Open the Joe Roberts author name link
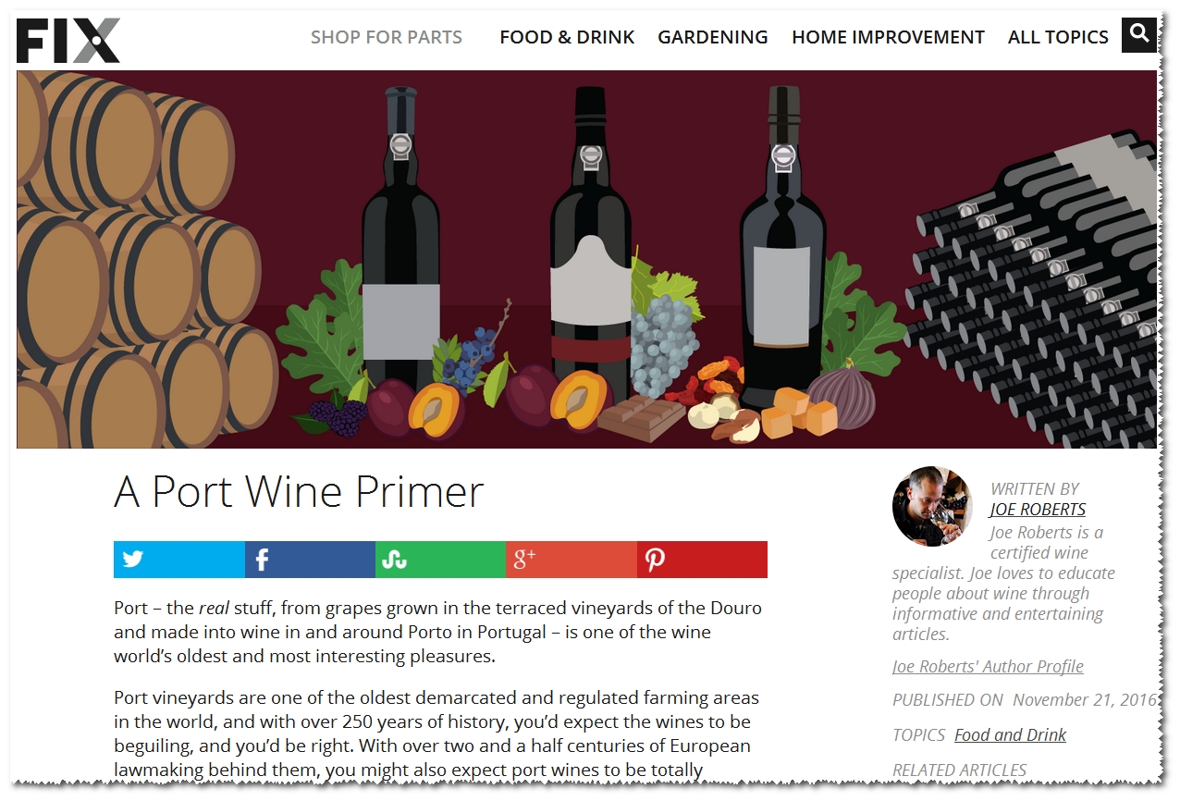This screenshot has height=801, width=1180. [1038, 510]
